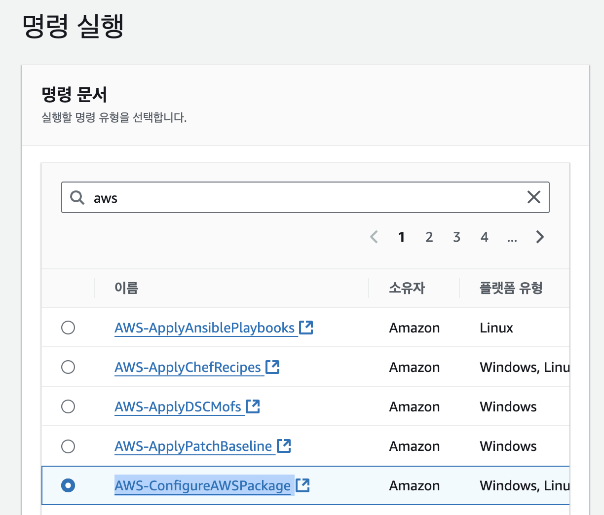
Task: Select AWS-ApplyDSCMofs radio button
Action: [68, 406]
